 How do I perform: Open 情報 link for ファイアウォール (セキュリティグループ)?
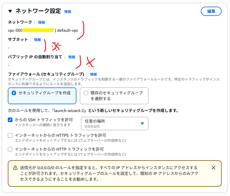click(x=93, y=74)
